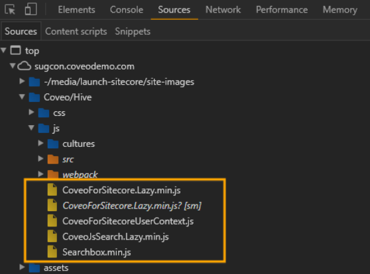The width and height of the screenshot is (370, 274).
Task: Collapse the Coveo/Hive folder arrow
Action: click(22, 97)
